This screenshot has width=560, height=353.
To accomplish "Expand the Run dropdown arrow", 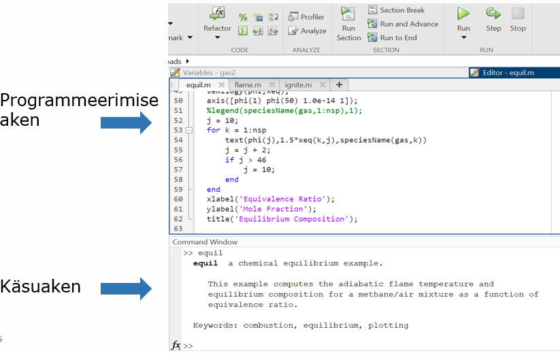I will [x=463, y=37].
